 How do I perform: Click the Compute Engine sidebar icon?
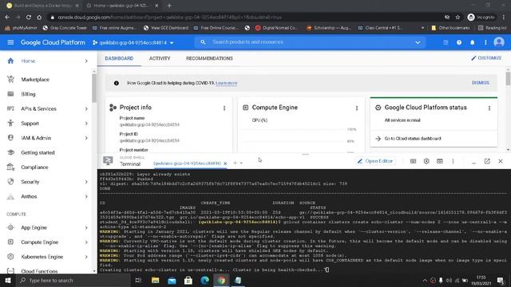tap(10, 242)
